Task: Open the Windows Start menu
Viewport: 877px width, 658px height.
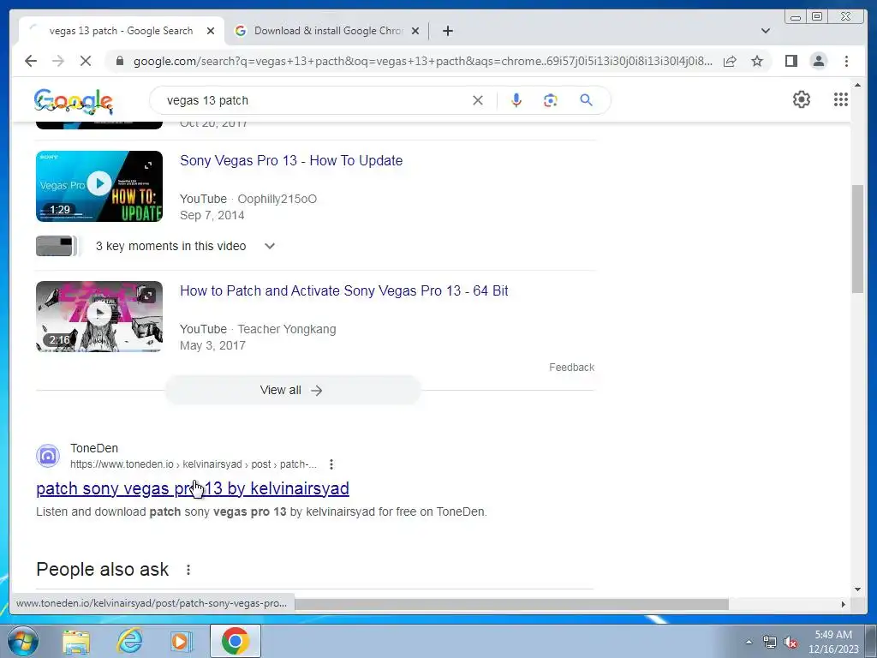Action: (23, 641)
